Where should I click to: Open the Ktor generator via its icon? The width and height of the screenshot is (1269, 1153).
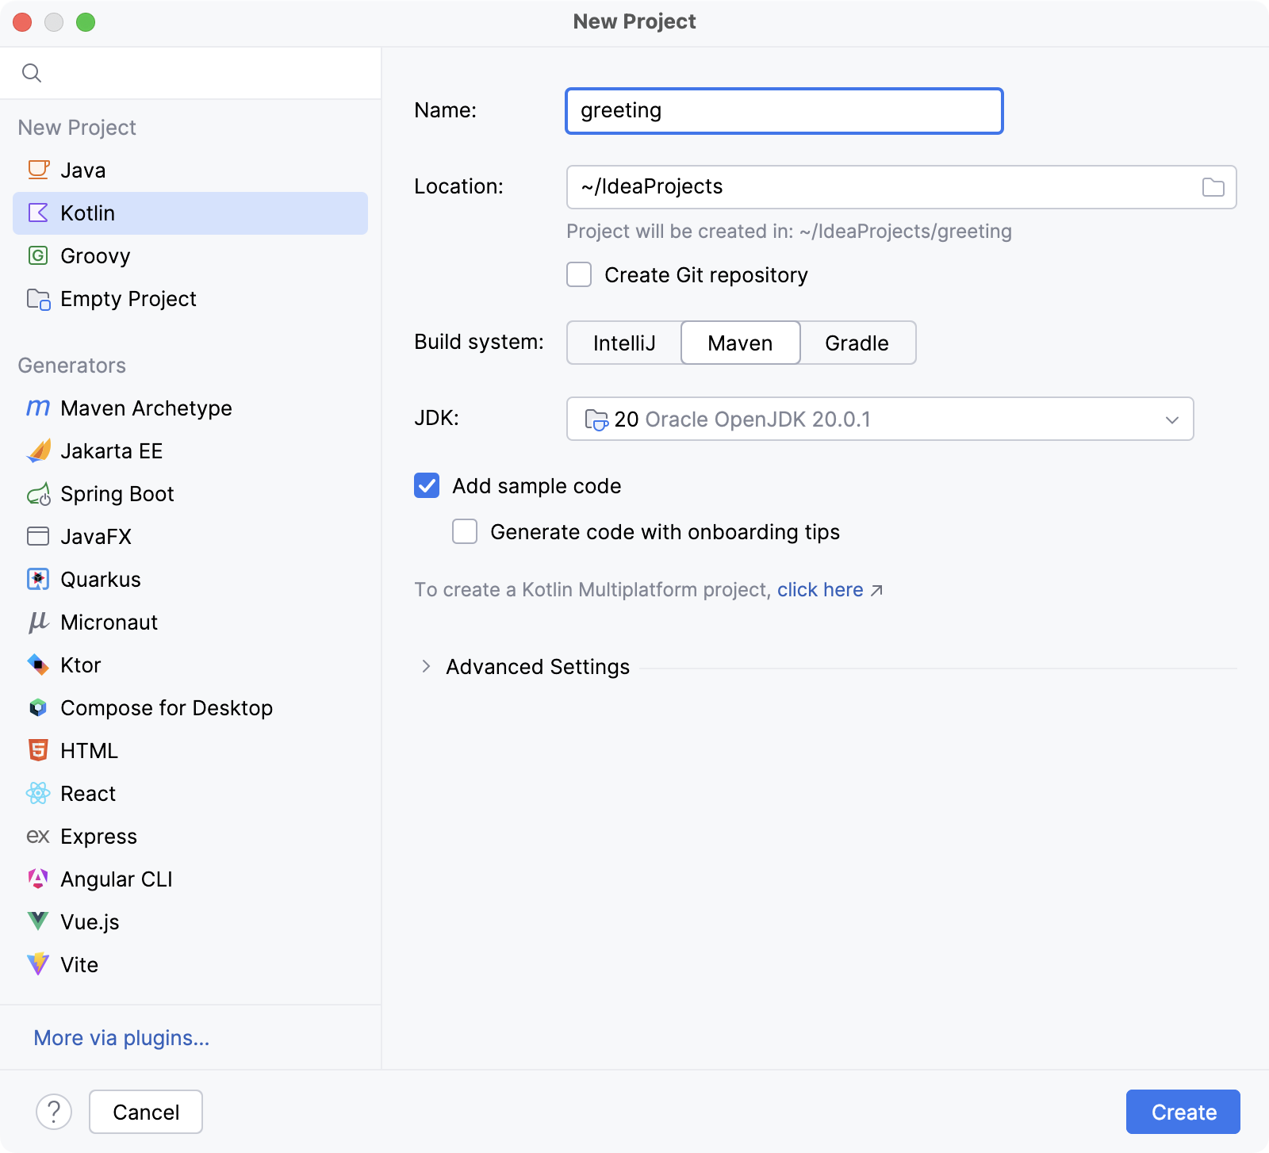tap(37, 665)
